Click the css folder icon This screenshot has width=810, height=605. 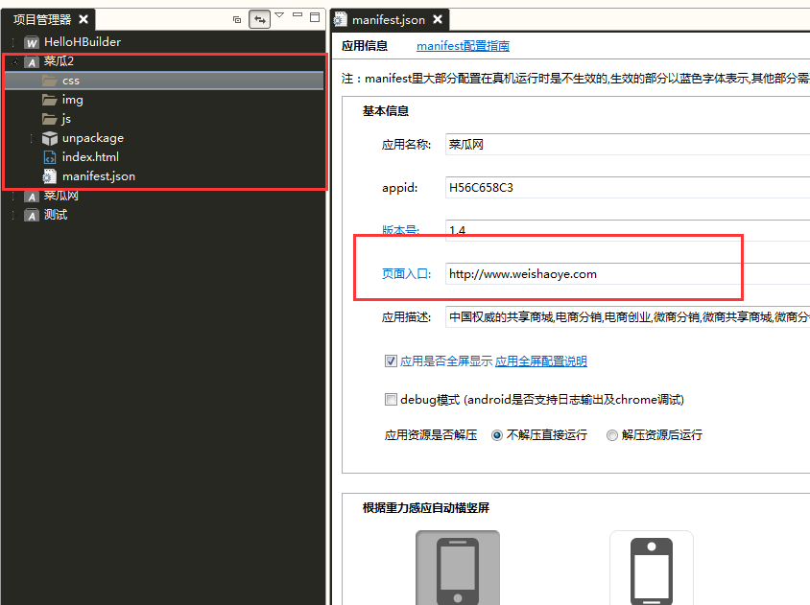pos(50,81)
